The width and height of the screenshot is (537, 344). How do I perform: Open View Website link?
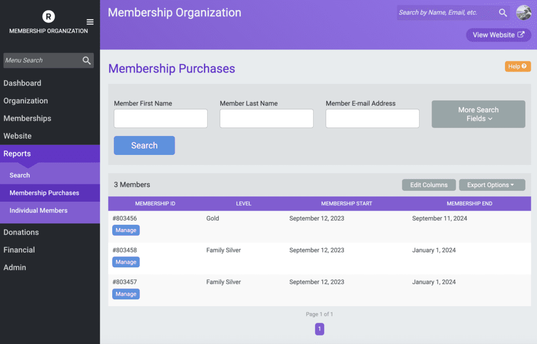pos(498,35)
